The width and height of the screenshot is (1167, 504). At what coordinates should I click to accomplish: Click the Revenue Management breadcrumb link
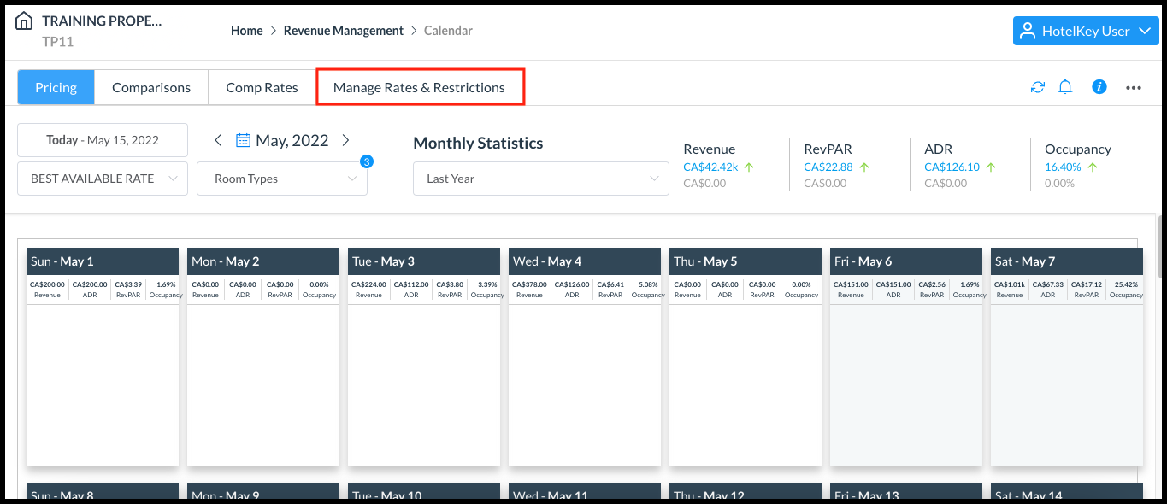point(343,31)
